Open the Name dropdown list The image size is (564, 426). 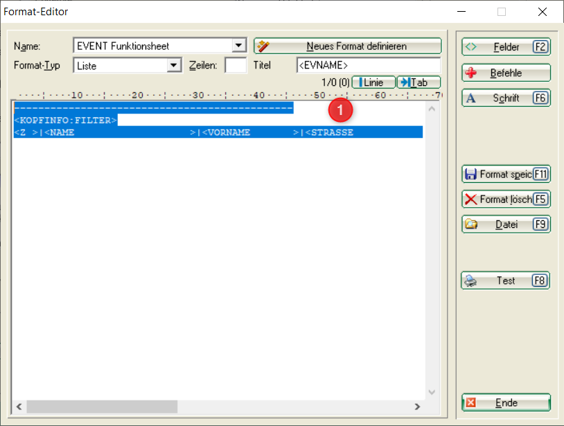[239, 46]
